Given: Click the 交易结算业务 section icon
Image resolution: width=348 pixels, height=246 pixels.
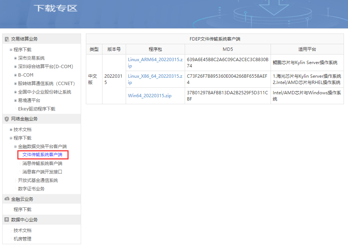Looking at the screenshot, I should click(x=7, y=39).
